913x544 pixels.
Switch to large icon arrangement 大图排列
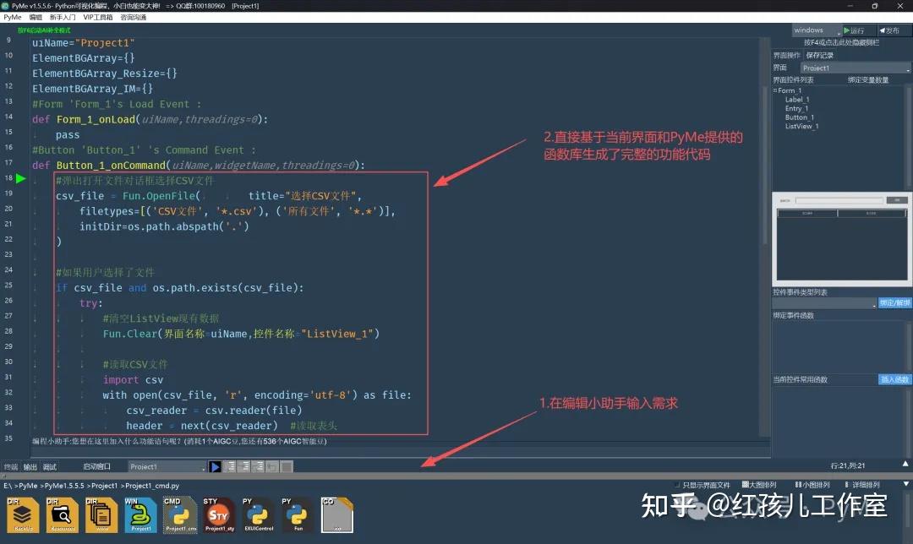point(759,485)
